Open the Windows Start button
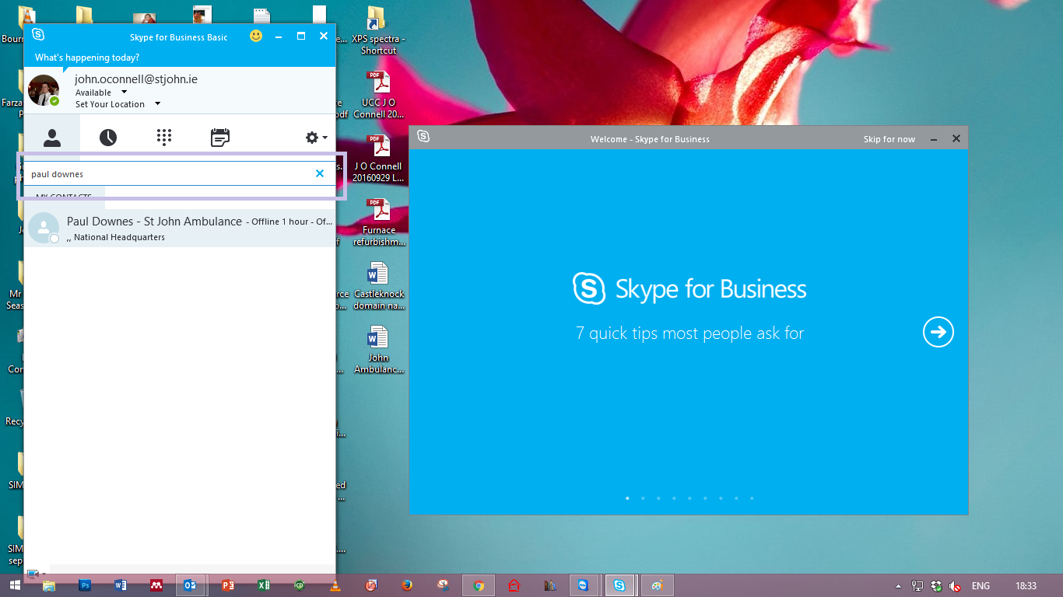This screenshot has height=597, width=1063. coord(15,585)
